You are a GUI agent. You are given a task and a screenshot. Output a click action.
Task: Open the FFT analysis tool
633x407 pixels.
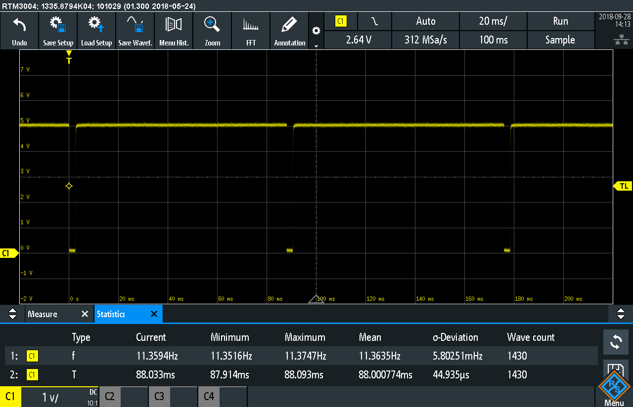click(x=251, y=31)
